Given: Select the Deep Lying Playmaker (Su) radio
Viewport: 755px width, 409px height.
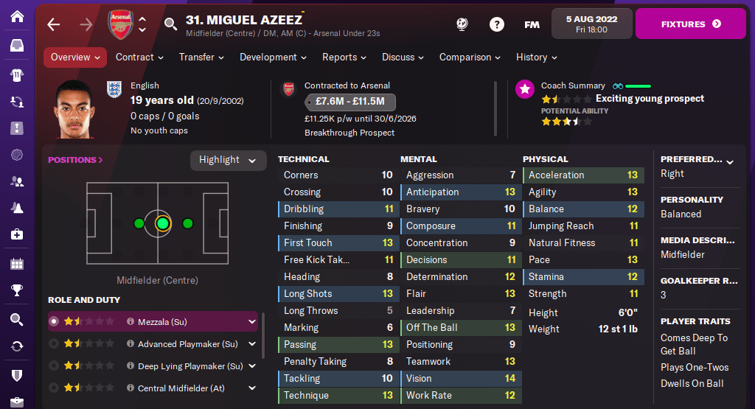Looking at the screenshot, I should (x=54, y=366).
